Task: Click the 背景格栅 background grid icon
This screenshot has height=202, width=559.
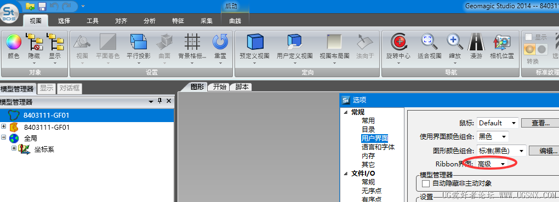Action: (x=192, y=42)
